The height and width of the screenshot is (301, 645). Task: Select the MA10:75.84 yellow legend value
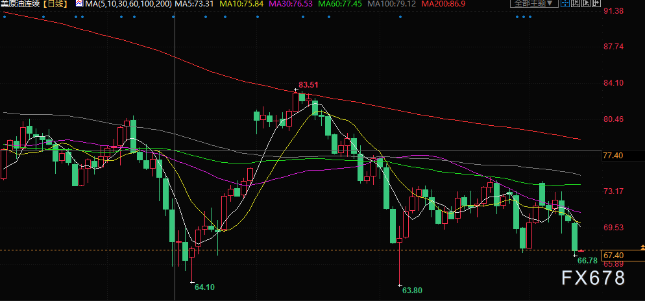(241, 4)
